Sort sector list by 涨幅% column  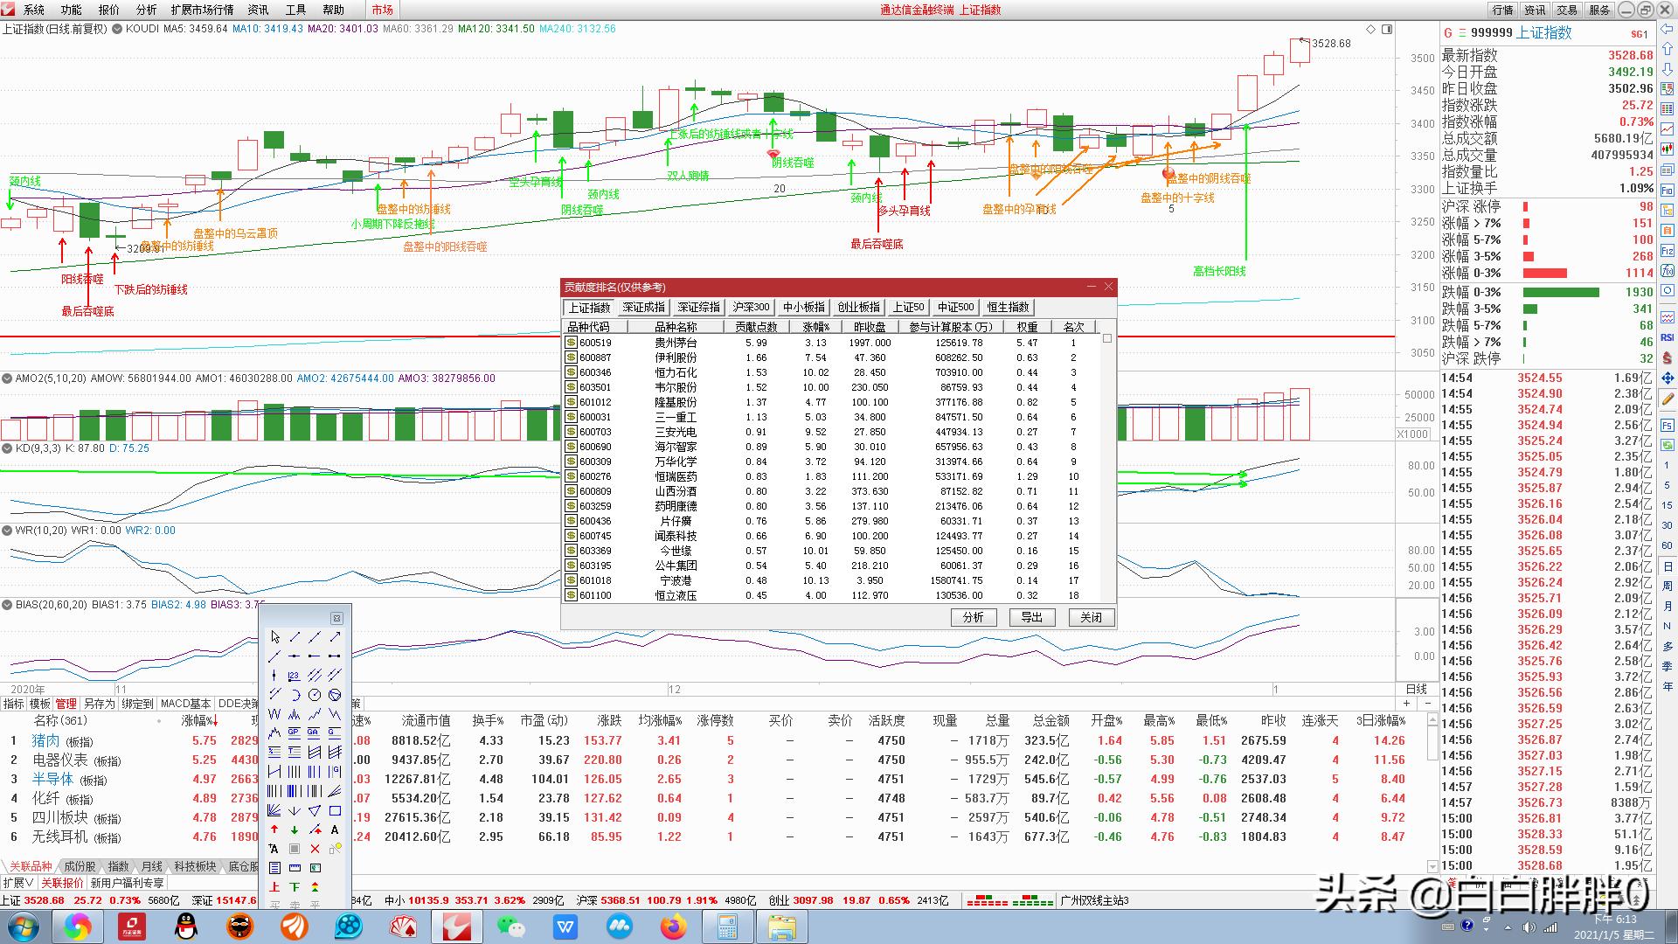199,721
